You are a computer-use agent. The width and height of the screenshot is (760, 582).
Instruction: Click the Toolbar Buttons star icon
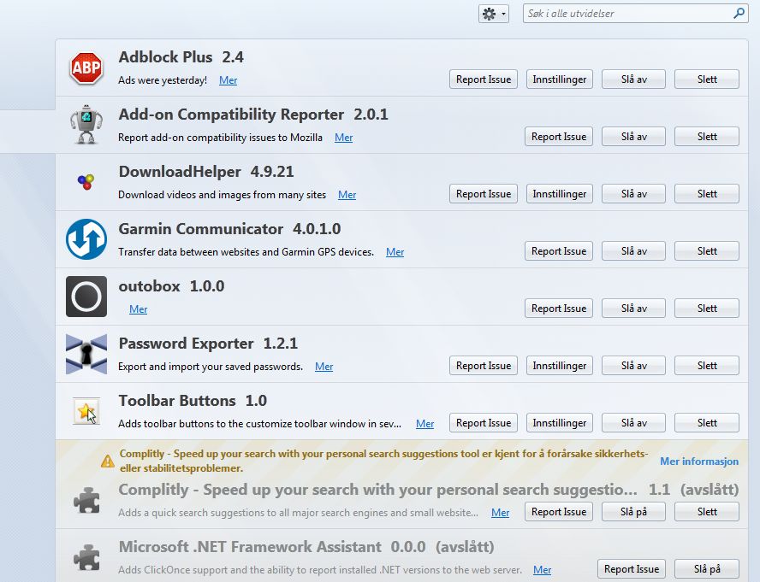[86, 411]
